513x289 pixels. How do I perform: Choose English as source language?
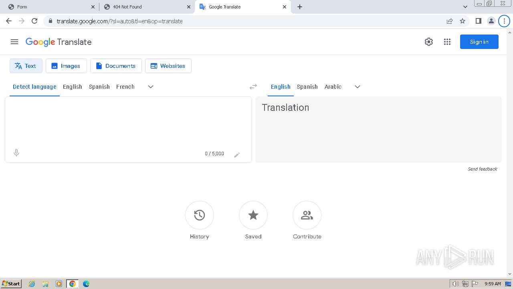click(73, 87)
